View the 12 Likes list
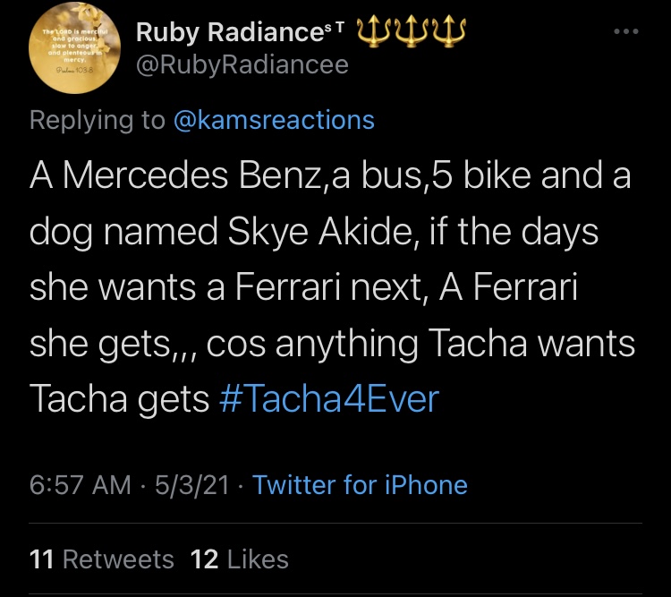This screenshot has height=597, width=671. pyautogui.click(x=239, y=559)
